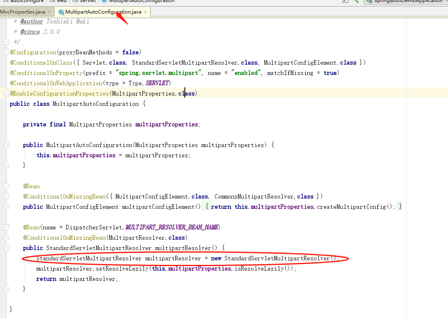Click the SERVLET enum constant
Screen dimensions: 448x318
point(157,83)
